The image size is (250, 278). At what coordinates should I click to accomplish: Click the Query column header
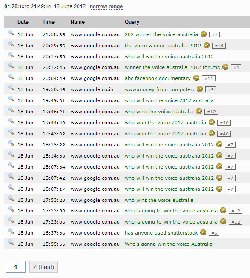(x=132, y=22)
